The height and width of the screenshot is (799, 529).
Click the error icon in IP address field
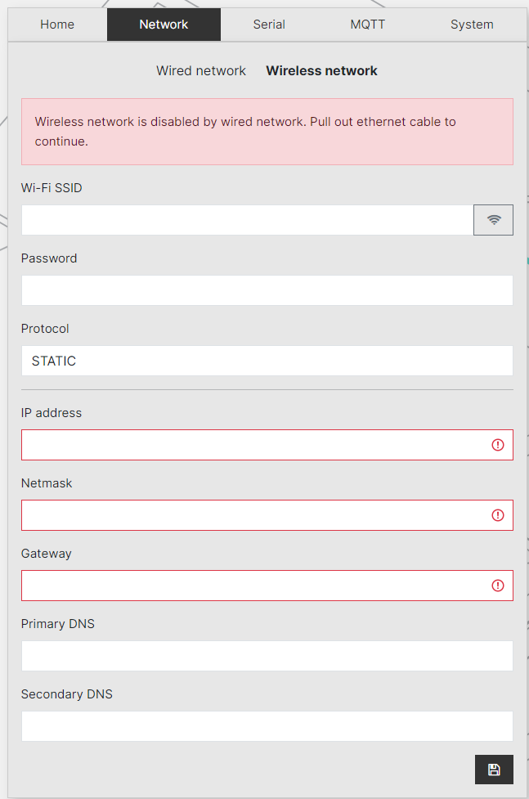[497, 445]
